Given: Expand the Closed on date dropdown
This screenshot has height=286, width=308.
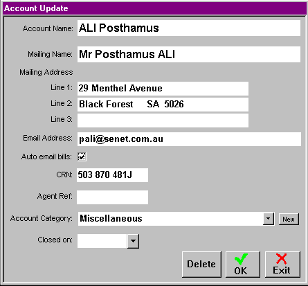Looking at the screenshot, I should click(133, 241).
